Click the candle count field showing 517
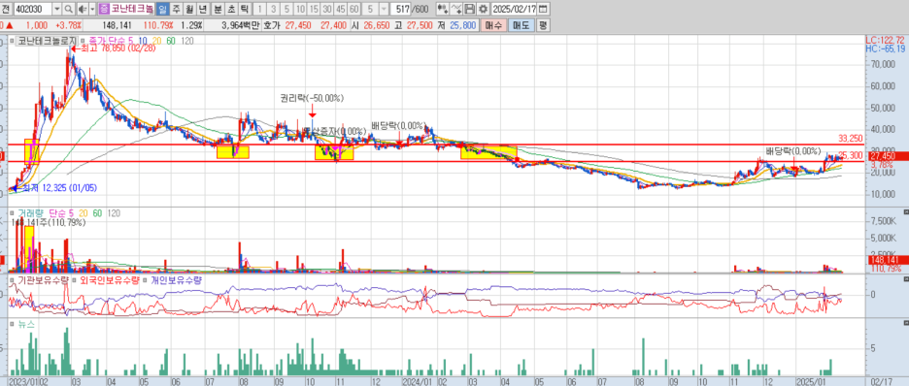The height and width of the screenshot is (386, 909). click(401, 9)
